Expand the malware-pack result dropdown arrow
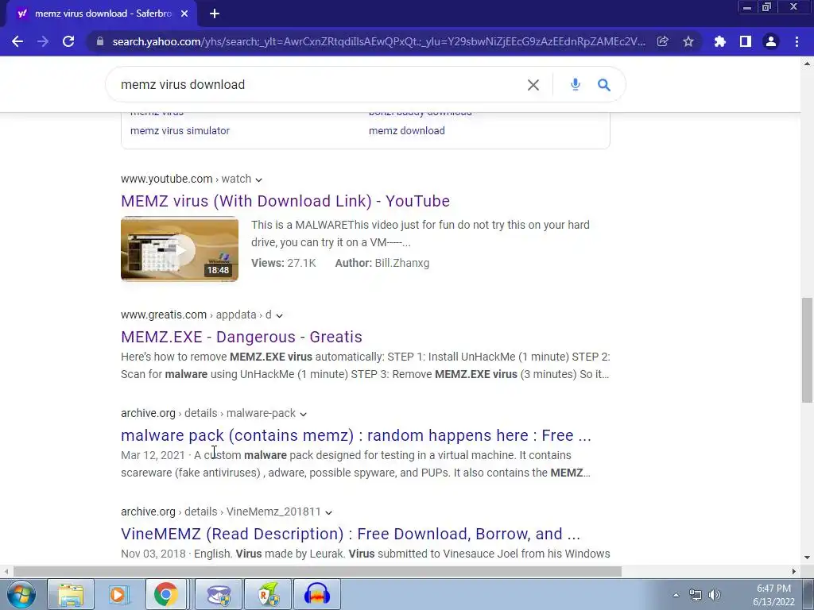 point(303,414)
